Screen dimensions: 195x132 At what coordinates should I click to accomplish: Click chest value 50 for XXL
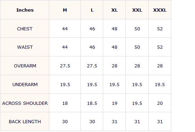click(137, 29)
